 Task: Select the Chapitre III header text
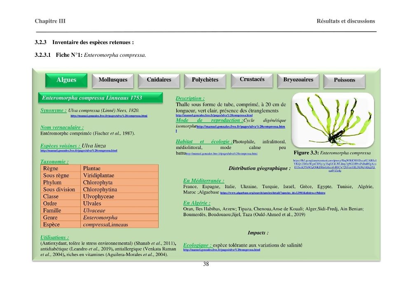coord(50,21)
